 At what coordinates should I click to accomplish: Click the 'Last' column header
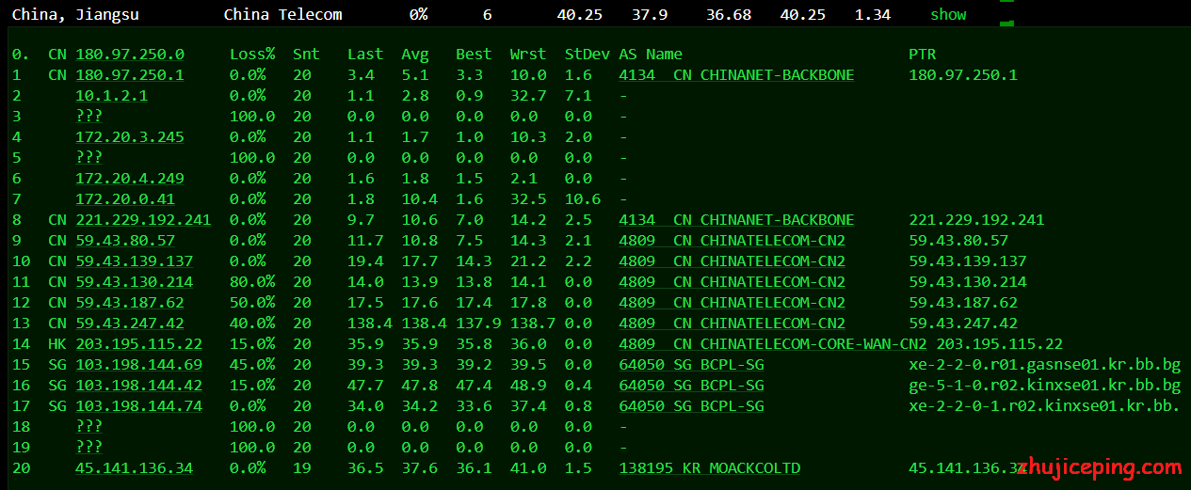(x=365, y=55)
